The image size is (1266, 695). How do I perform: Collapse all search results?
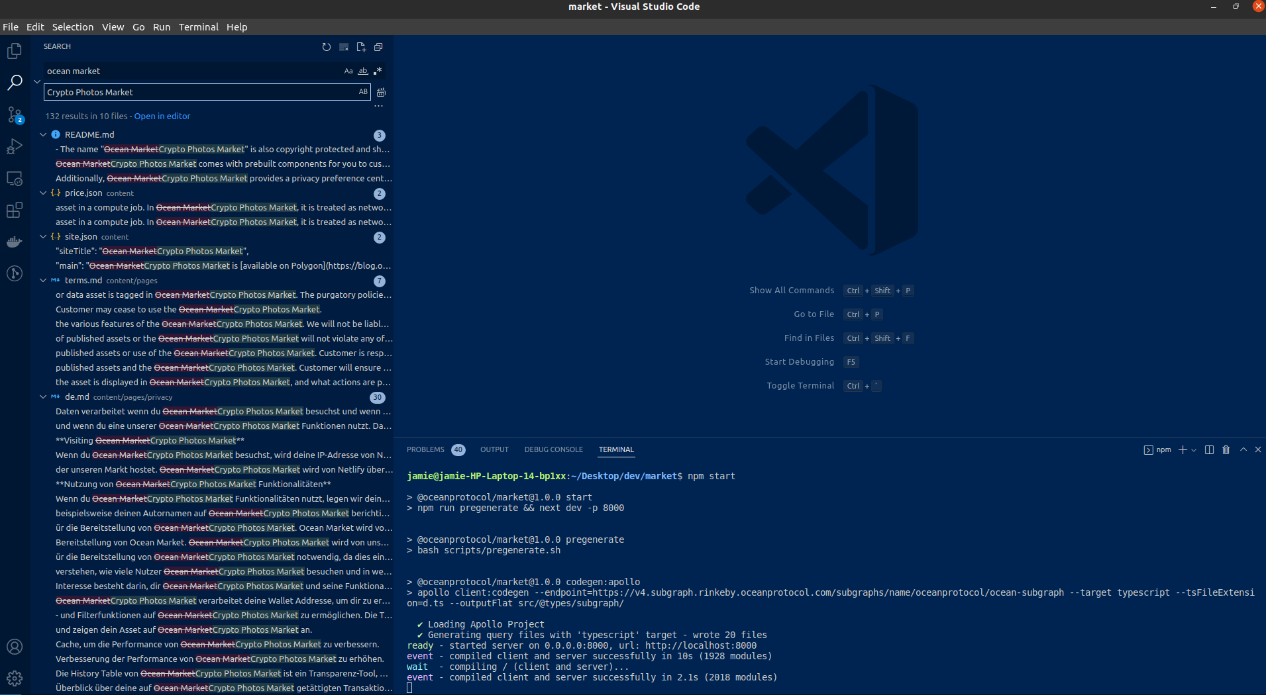[378, 47]
